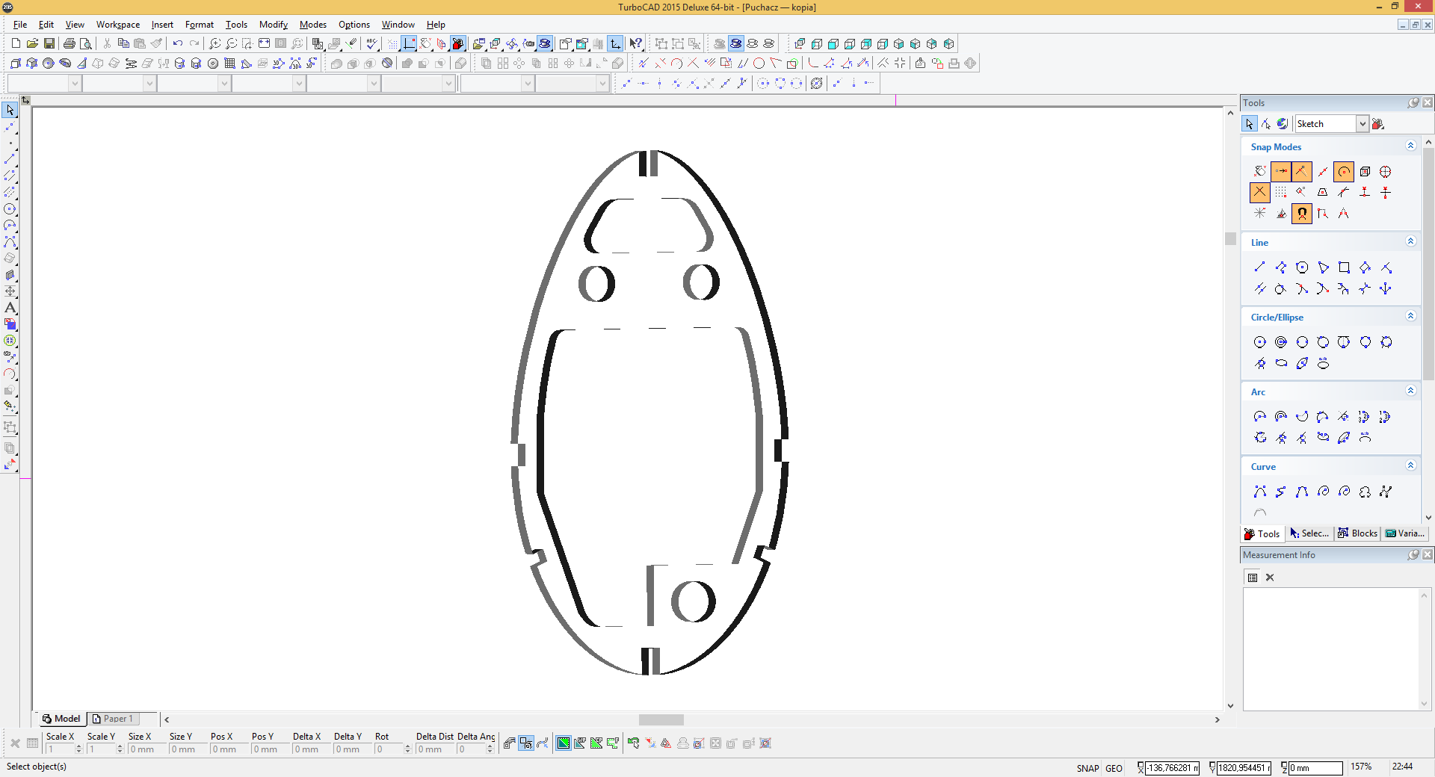Collapse the Snap Modes section
This screenshot has width=1435, height=777.
click(x=1410, y=146)
